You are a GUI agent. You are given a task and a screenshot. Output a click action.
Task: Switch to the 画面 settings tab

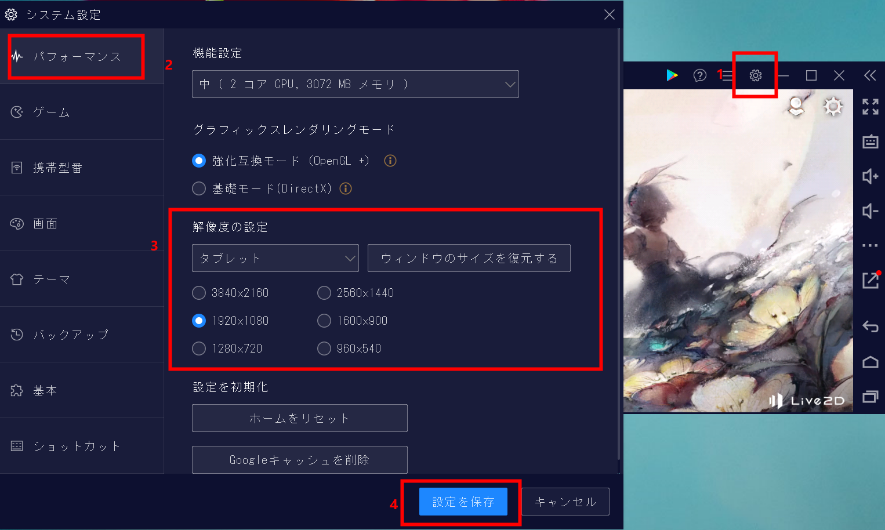[82, 223]
